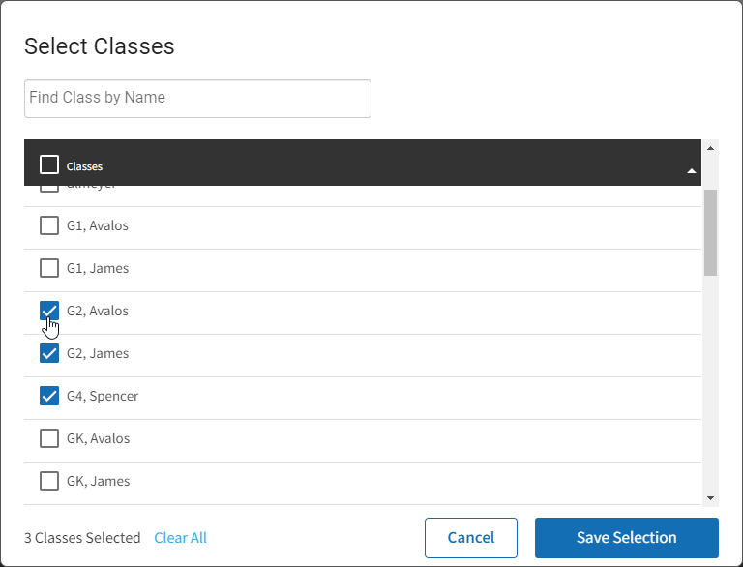Click the scrollbar up arrow

point(711,148)
